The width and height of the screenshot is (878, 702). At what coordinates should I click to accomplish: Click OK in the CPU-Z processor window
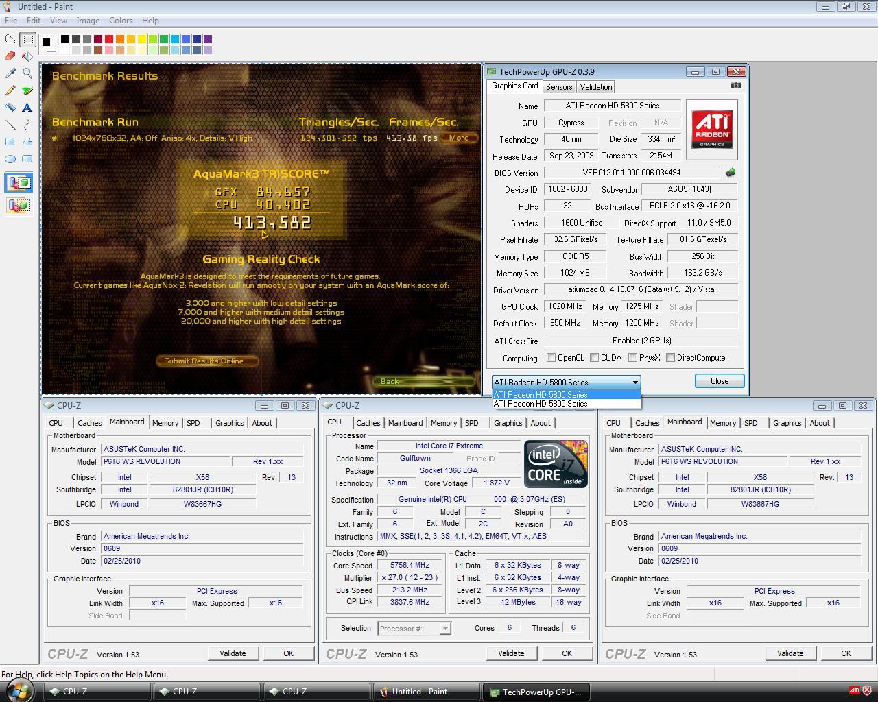point(567,653)
